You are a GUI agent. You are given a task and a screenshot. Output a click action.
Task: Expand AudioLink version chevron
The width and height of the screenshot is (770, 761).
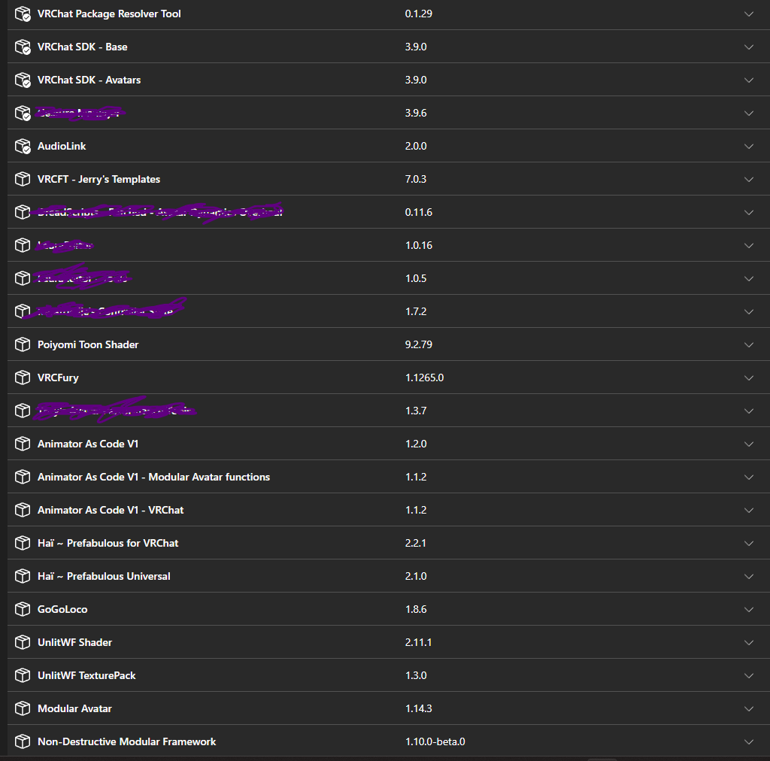click(x=749, y=147)
